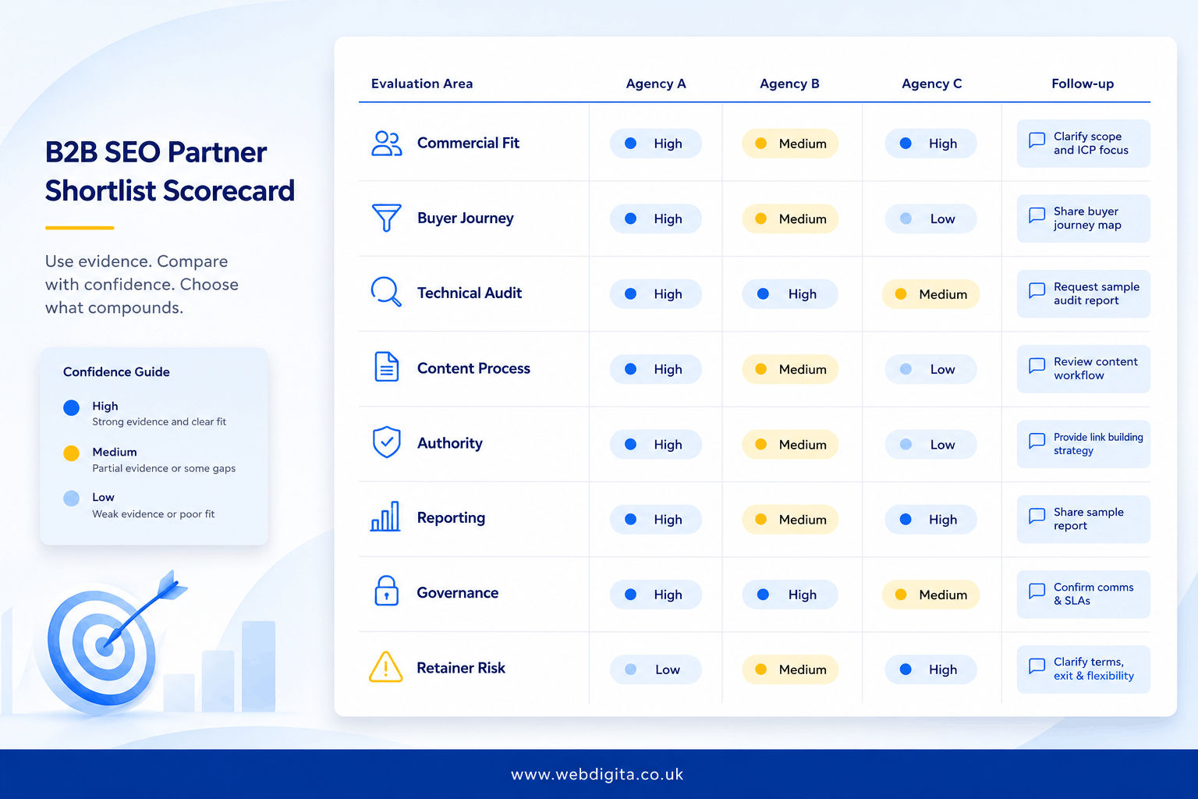Click the Buyer Journey funnel icon
1198x799 pixels.
tap(386, 218)
